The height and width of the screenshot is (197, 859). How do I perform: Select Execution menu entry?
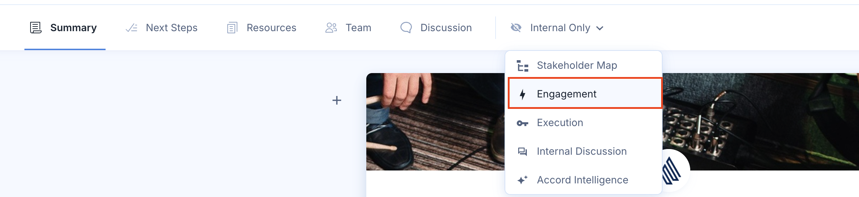(584, 122)
